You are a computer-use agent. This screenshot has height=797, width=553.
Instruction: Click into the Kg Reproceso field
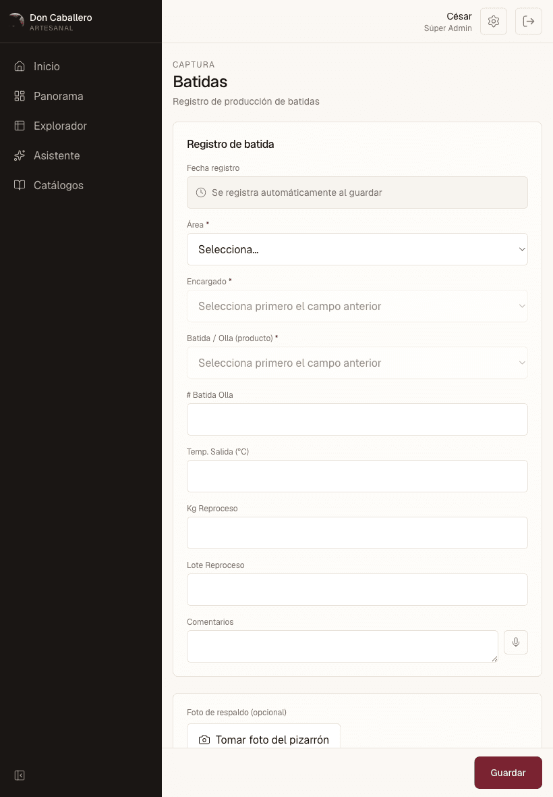point(357,533)
